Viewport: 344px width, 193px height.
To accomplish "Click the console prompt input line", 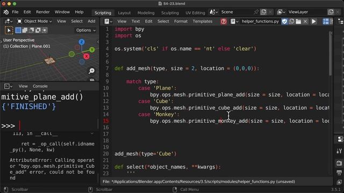I will click(49, 126).
